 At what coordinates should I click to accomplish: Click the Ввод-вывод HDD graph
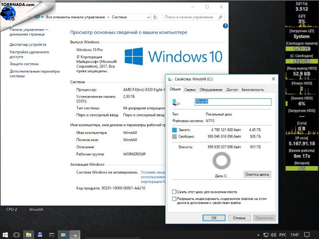(x=302, y=76)
